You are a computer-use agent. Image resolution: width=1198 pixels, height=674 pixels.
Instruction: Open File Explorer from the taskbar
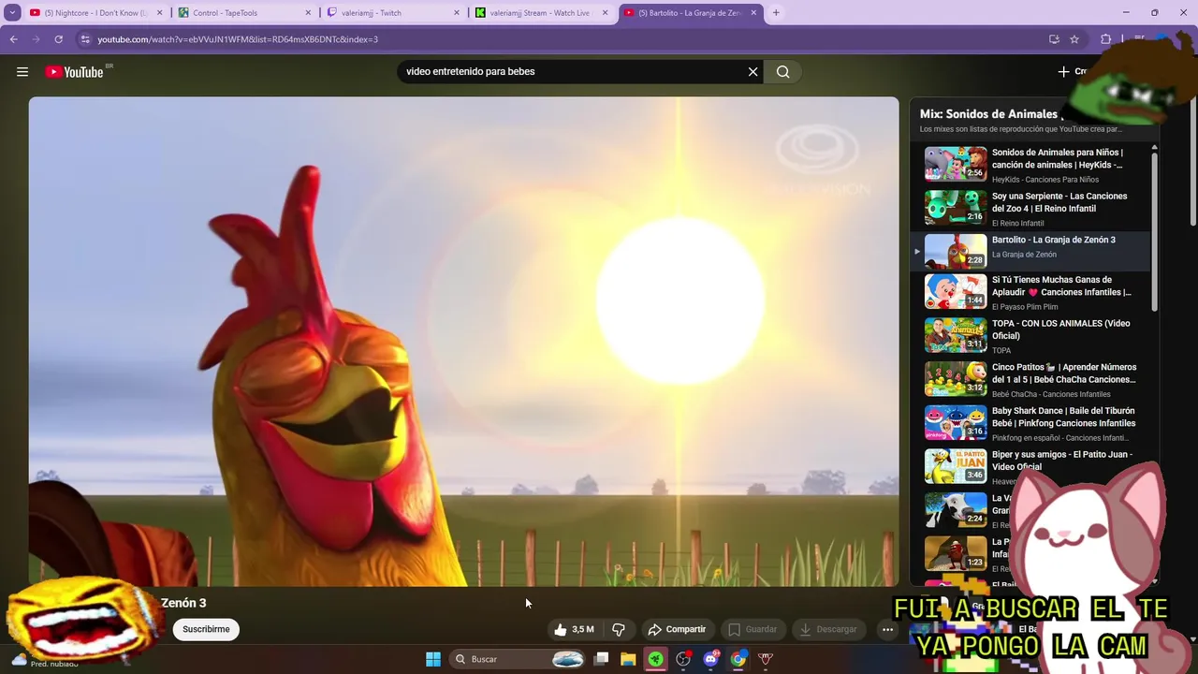click(628, 659)
